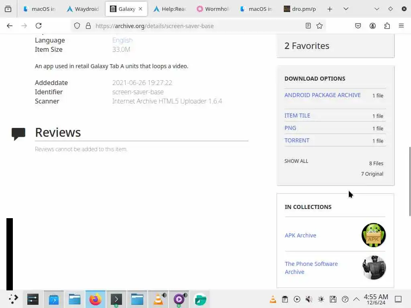The height and width of the screenshot is (308, 411).
Task: Open the media playback tray icon
Action: pos(297,299)
